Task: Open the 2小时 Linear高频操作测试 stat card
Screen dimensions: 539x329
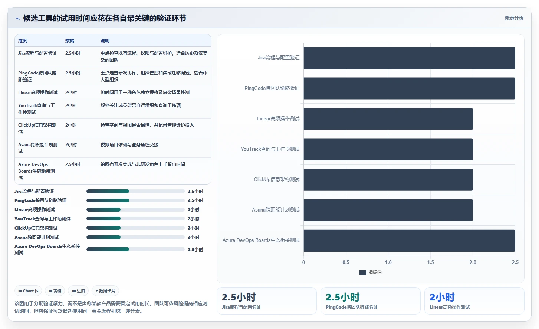Action: coord(474,301)
